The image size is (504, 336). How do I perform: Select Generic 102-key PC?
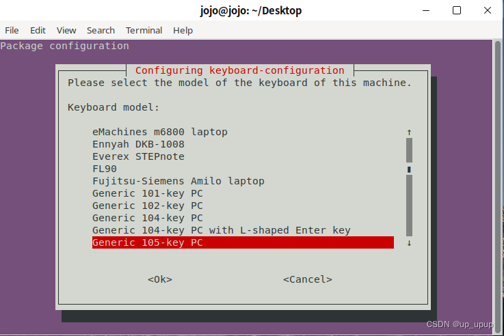[243, 206]
